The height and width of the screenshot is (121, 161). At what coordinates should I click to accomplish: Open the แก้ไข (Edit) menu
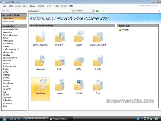pyautogui.click(x=11, y=6)
